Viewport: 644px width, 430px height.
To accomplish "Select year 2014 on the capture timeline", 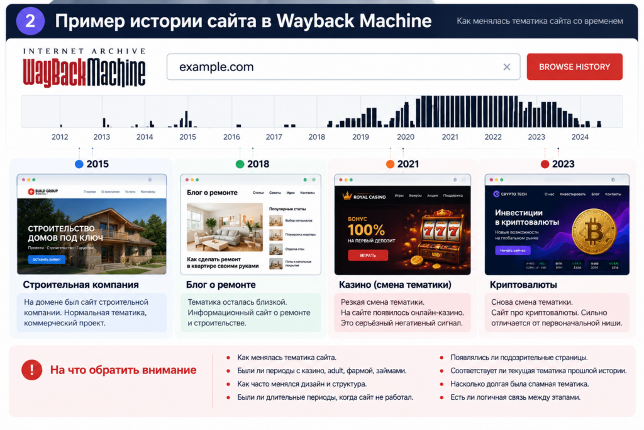I will [x=145, y=137].
